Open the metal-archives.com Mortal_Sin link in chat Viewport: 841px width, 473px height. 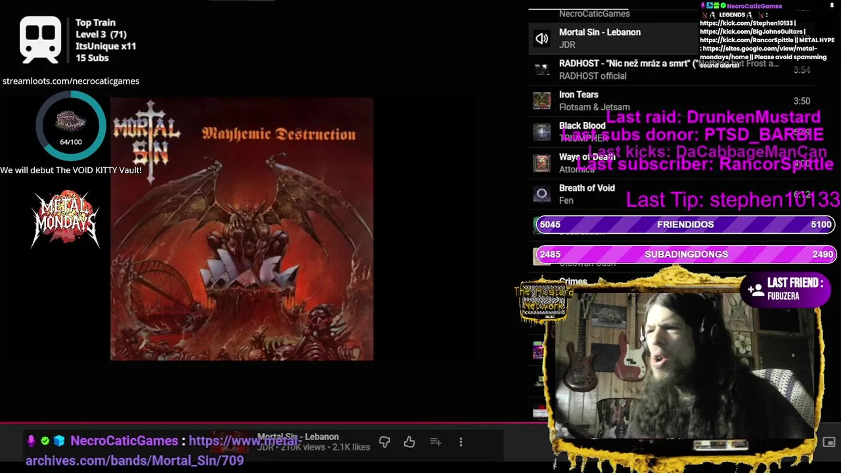162,451
